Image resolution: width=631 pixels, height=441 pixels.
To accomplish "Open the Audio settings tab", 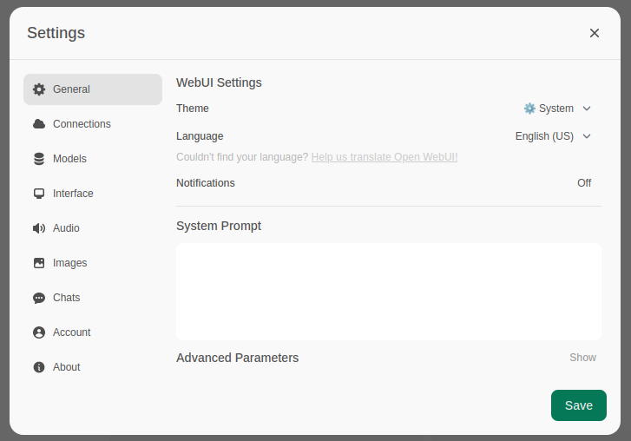I will coord(66,228).
